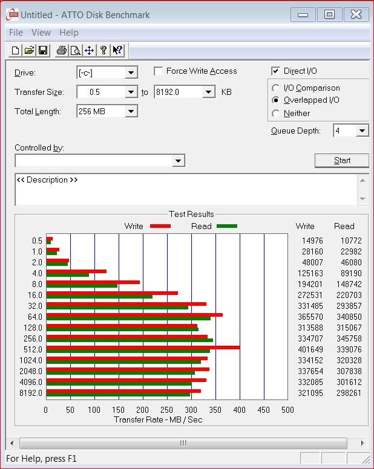This screenshot has height=469, width=374.
Task: Click the Start benchmark button
Action: pyautogui.click(x=342, y=161)
